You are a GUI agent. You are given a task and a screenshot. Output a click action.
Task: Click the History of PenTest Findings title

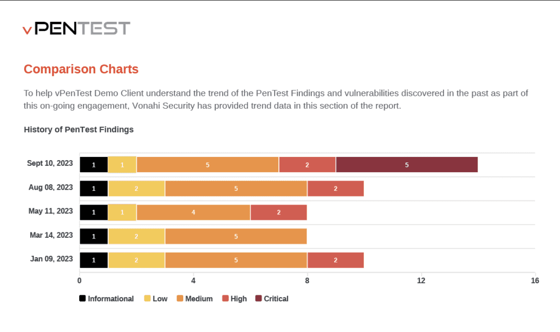pyautogui.click(x=79, y=130)
